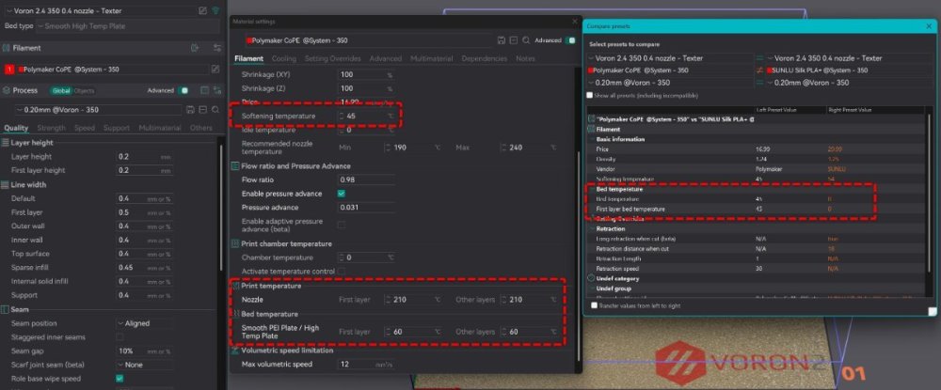The width and height of the screenshot is (941, 390).
Task: Open the 0.20mm @Voron - 350 process dropdown
Action: (x=98, y=110)
